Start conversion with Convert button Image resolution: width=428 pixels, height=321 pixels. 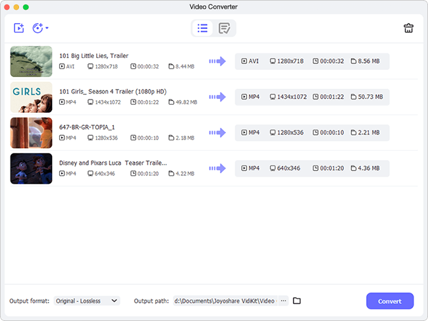390,301
